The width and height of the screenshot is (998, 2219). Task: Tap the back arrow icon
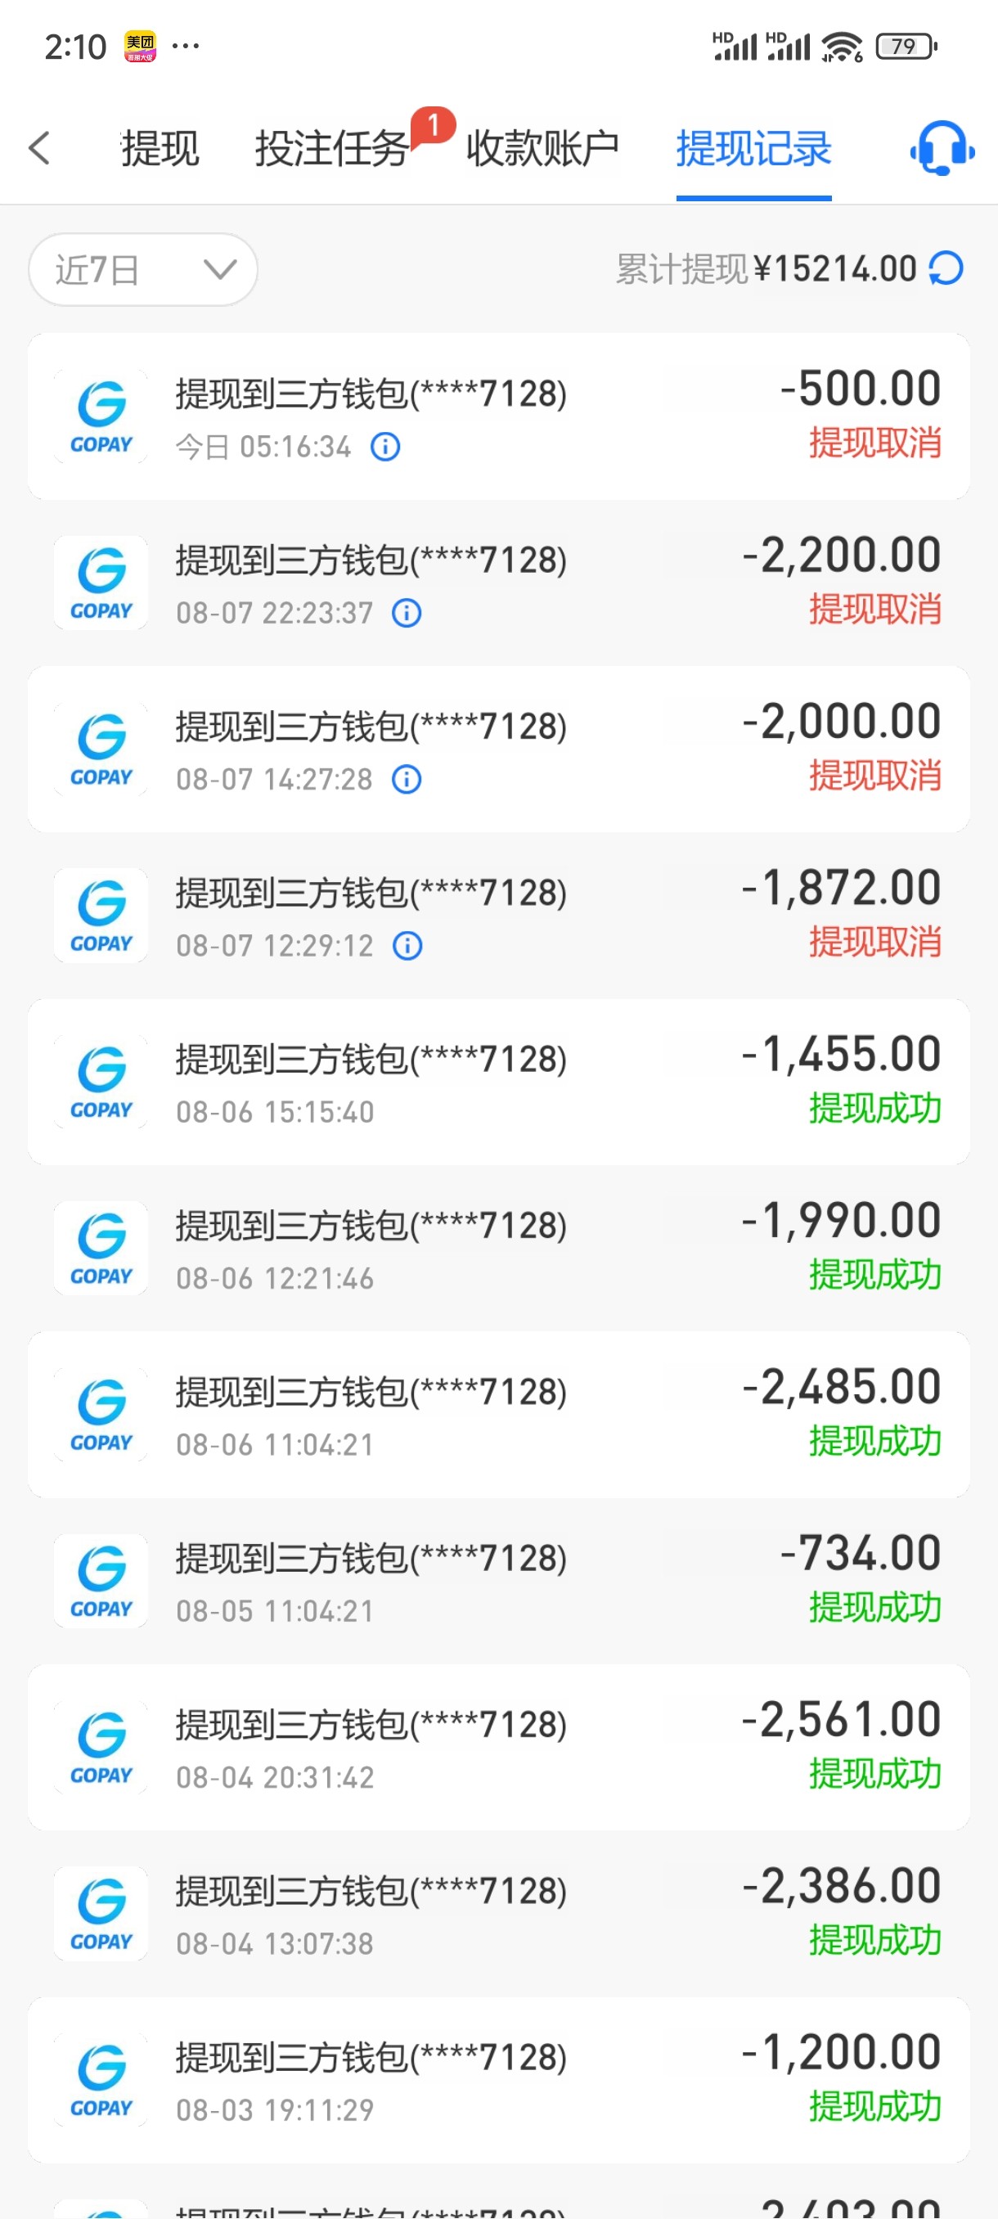pyautogui.click(x=39, y=148)
